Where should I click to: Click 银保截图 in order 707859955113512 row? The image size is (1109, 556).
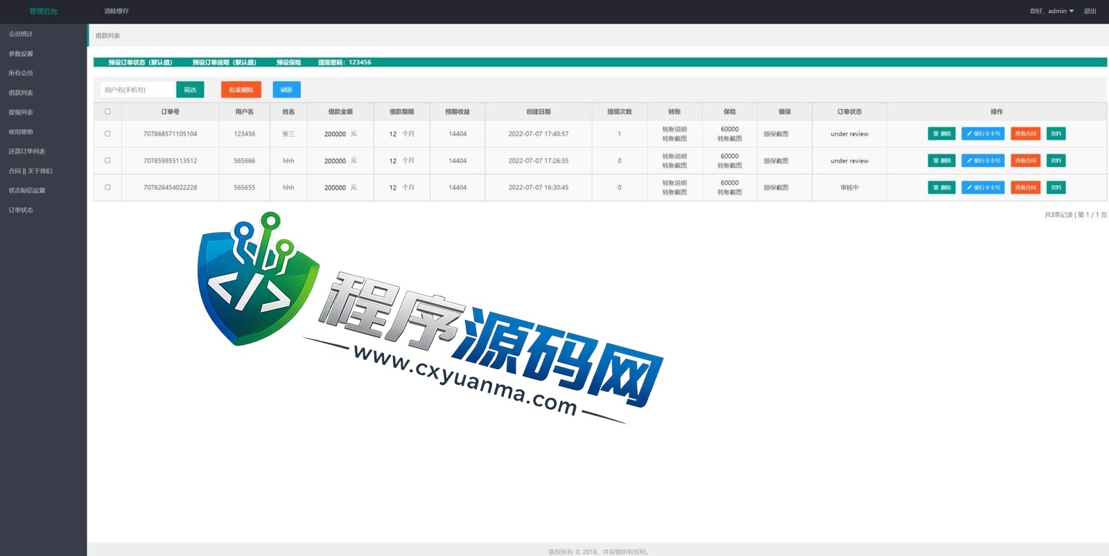point(776,161)
